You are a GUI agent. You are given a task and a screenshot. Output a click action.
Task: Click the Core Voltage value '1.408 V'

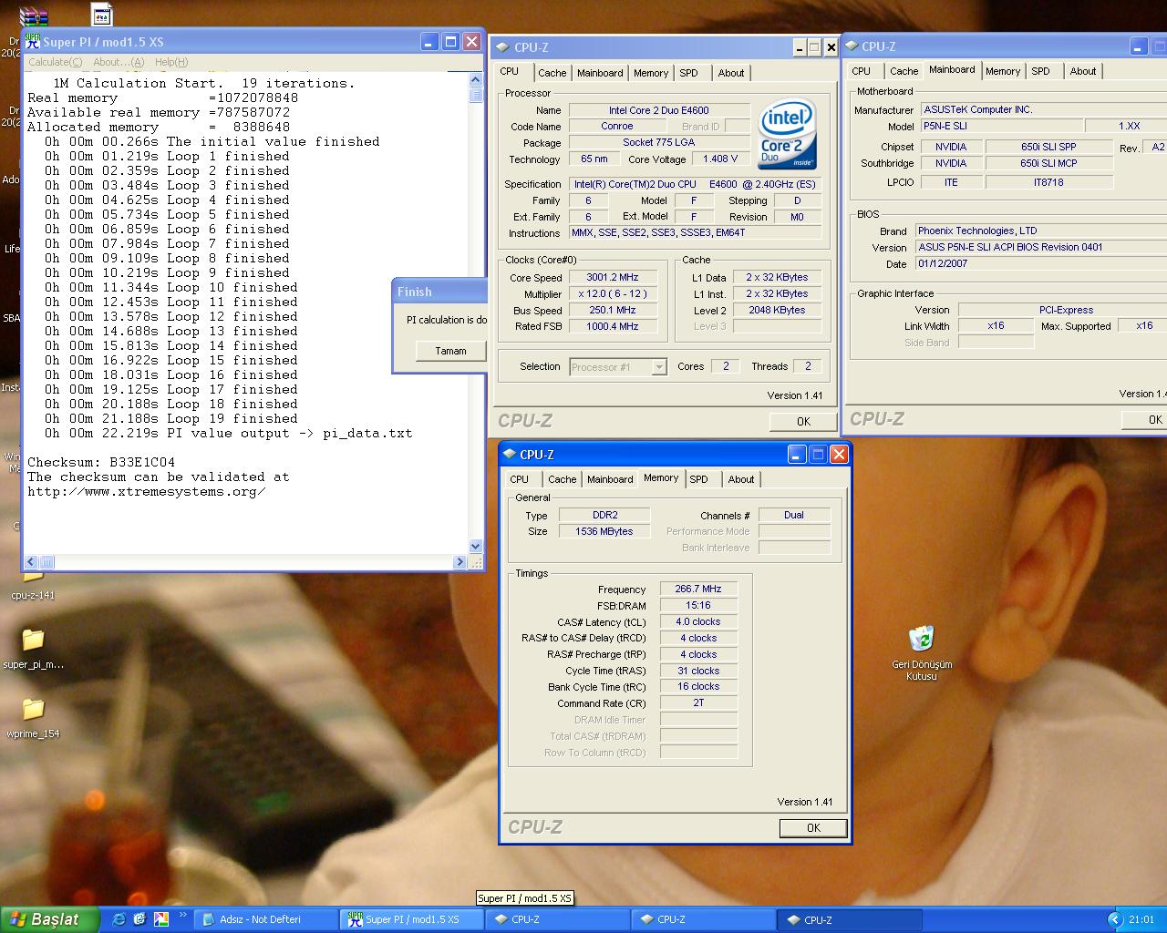coord(720,159)
